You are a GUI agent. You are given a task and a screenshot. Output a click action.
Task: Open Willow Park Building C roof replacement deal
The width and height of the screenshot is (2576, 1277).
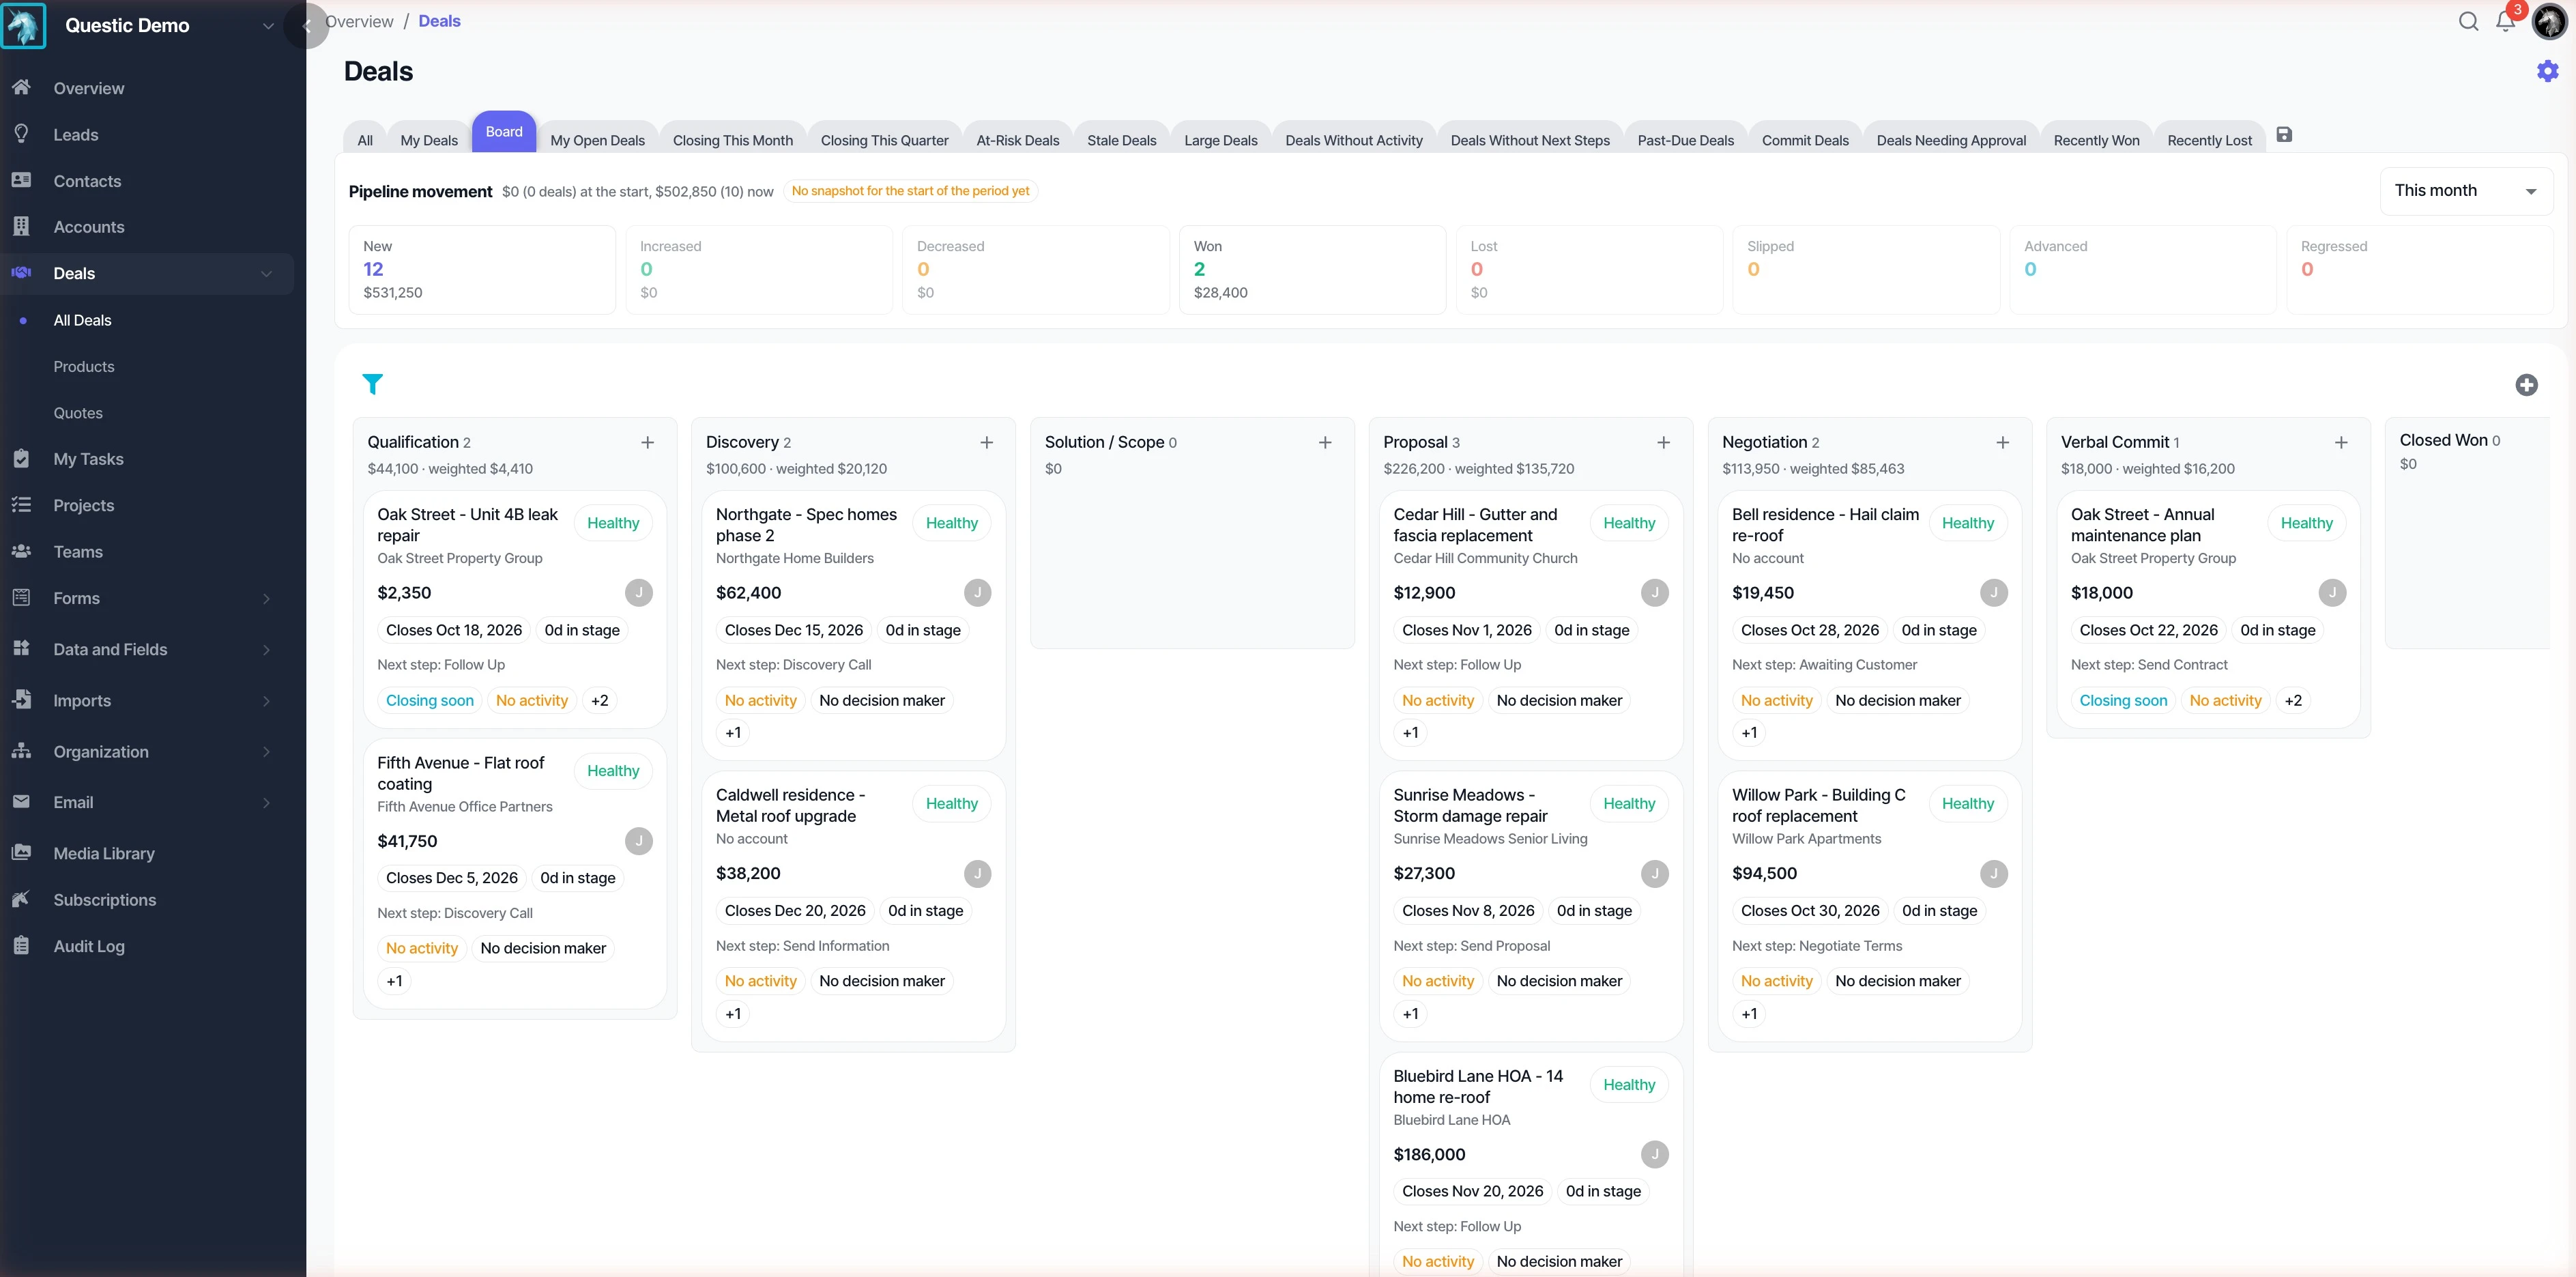[x=1819, y=805]
